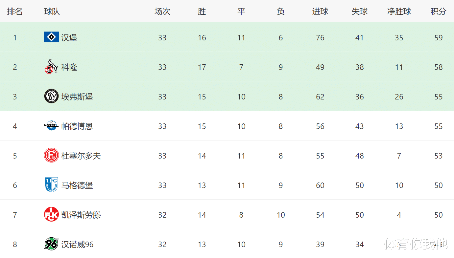Click the Hannover 96 (汉诺威96) green logo
Image resolution: width=454 pixels, height=258 pixels.
51,244
